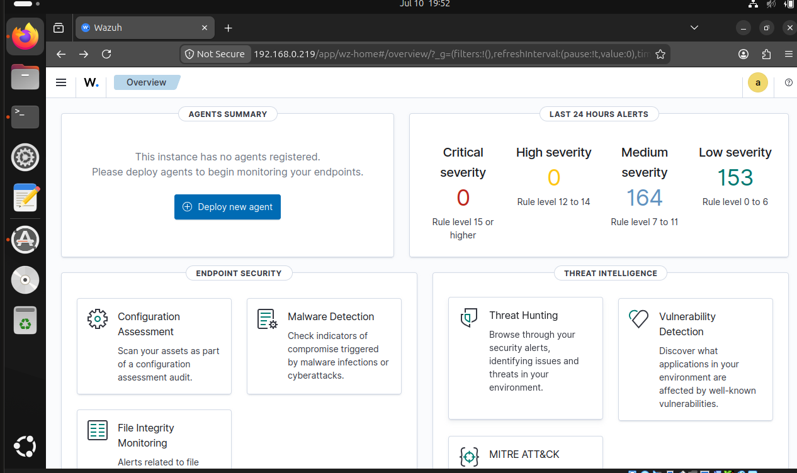Close the Wazuh browser tab
Viewport: 797px width, 473px height.
[x=205, y=28]
